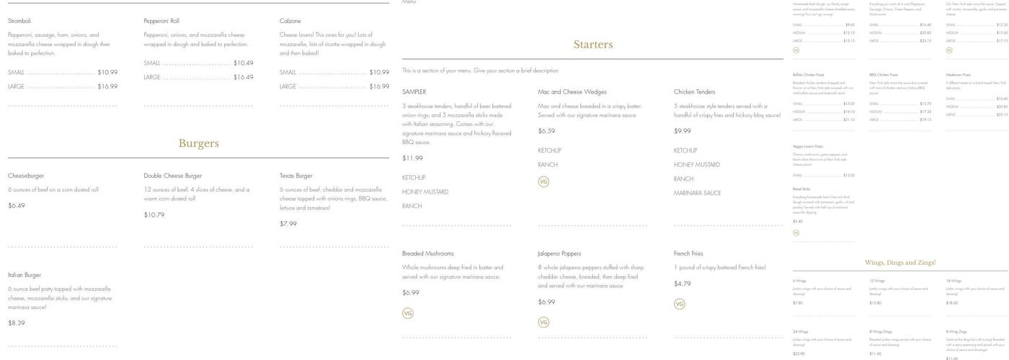Screen dimensions: 1009x360
Task: Click the VG badge under Bread Sticks
Action: pos(796,233)
